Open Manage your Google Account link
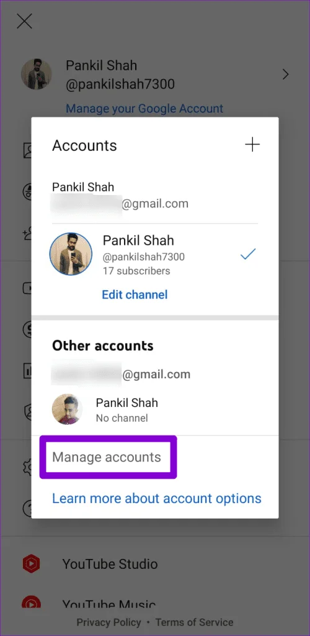The height and width of the screenshot is (636, 310). click(144, 108)
